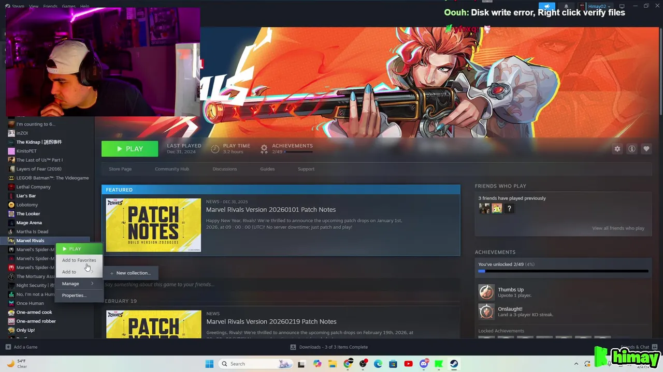Viewport: 663px width, 372px height.
Task: Open the game info icon
Action: coord(632,149)
